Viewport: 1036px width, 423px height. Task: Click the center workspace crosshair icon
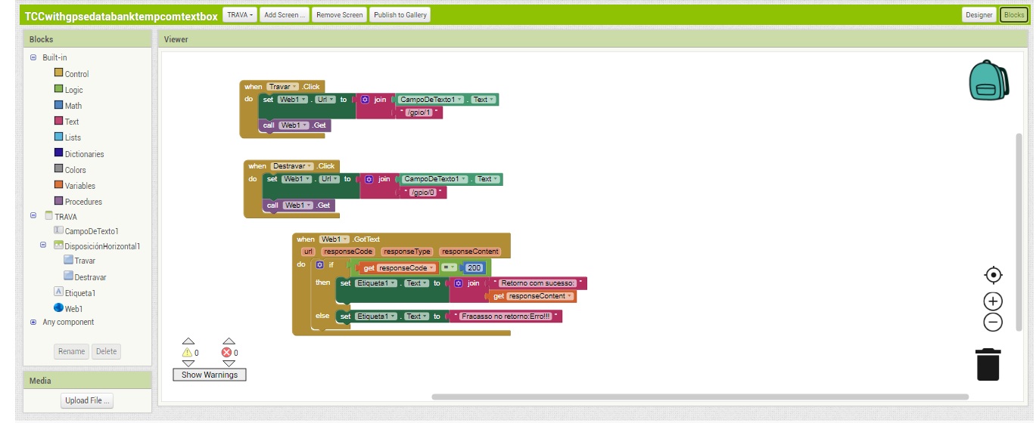pyautogui.click(x=993, y=275)
